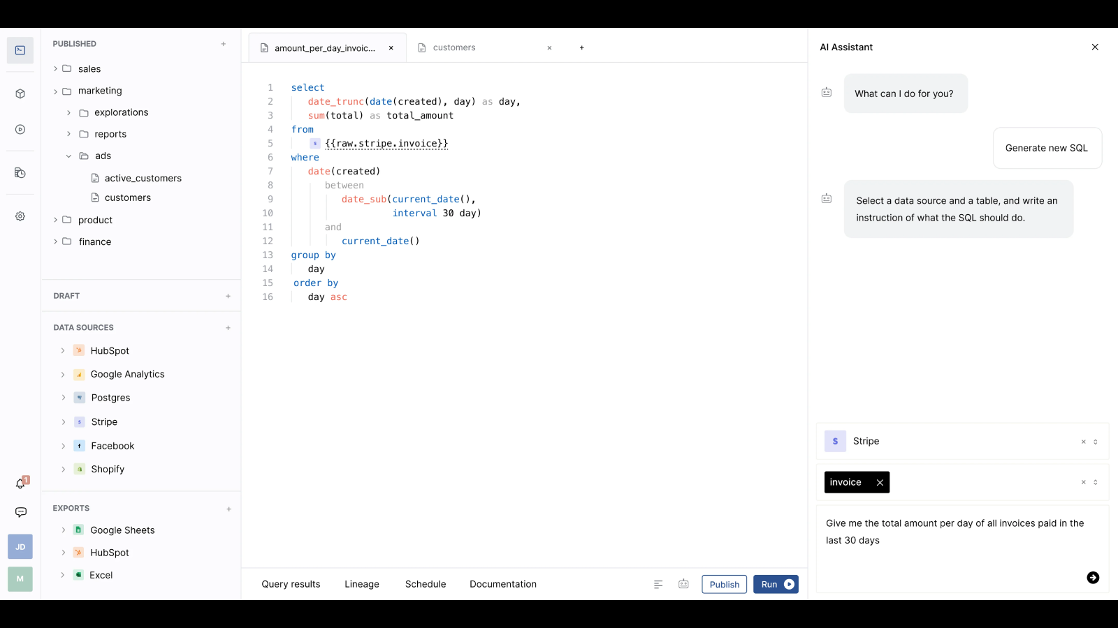Screen dimensions: 1118x628
Task: Open the SQL editor panel icon
Action: pos(20,50)
